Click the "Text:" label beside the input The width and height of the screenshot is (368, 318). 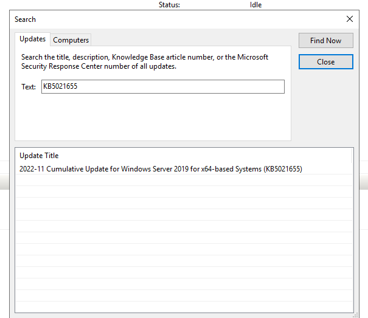29,87
